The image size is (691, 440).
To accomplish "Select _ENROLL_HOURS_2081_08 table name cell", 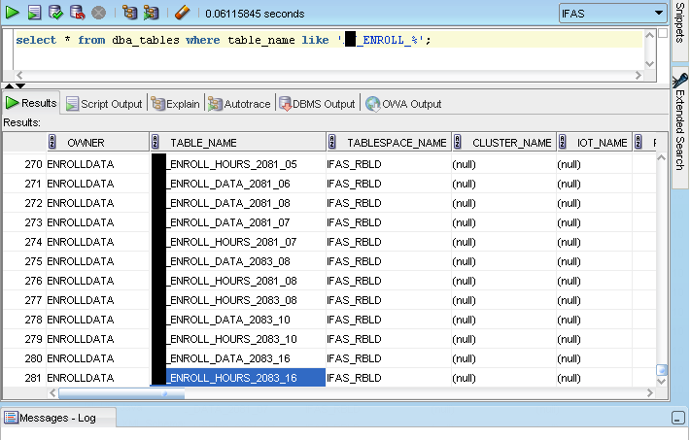I will click(238, 281).
